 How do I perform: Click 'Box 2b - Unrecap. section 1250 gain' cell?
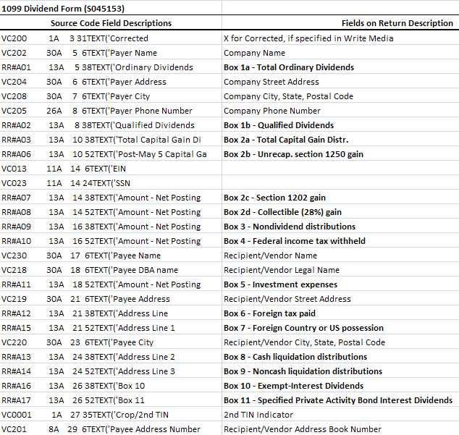pos(340,154)
